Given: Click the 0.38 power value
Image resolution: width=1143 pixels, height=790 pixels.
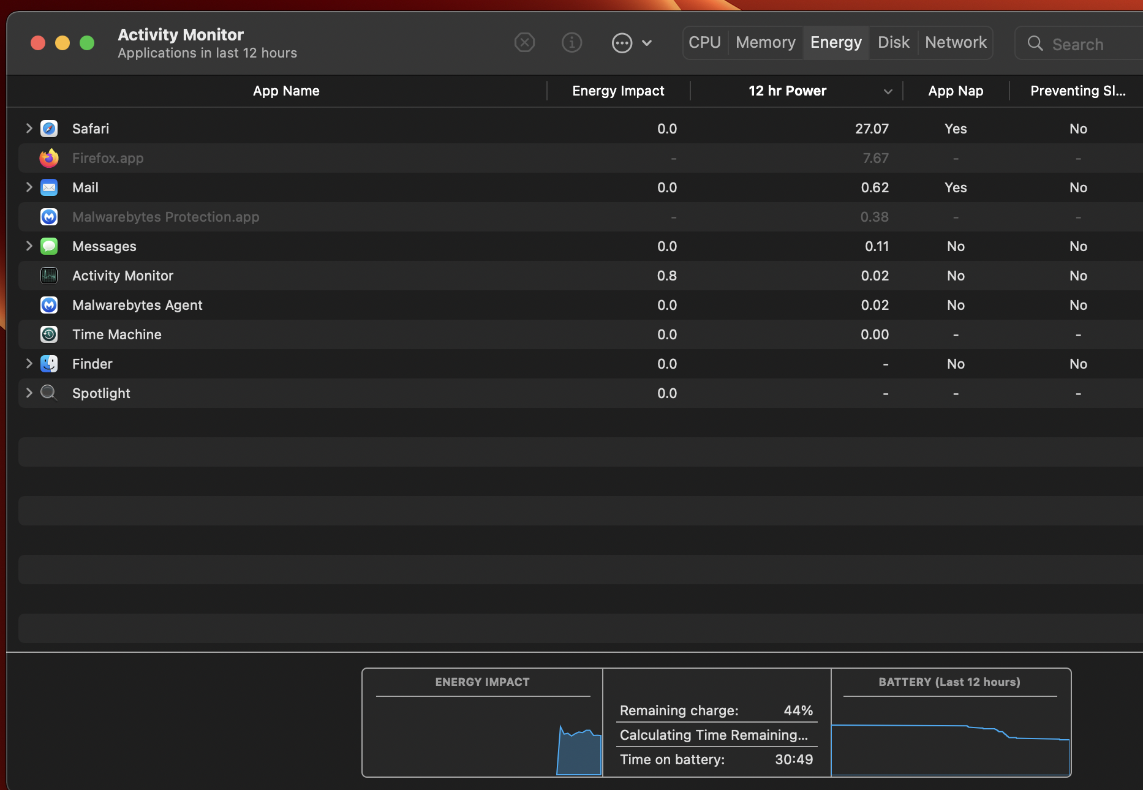Looking at the screenshot, I should (874, 217).
